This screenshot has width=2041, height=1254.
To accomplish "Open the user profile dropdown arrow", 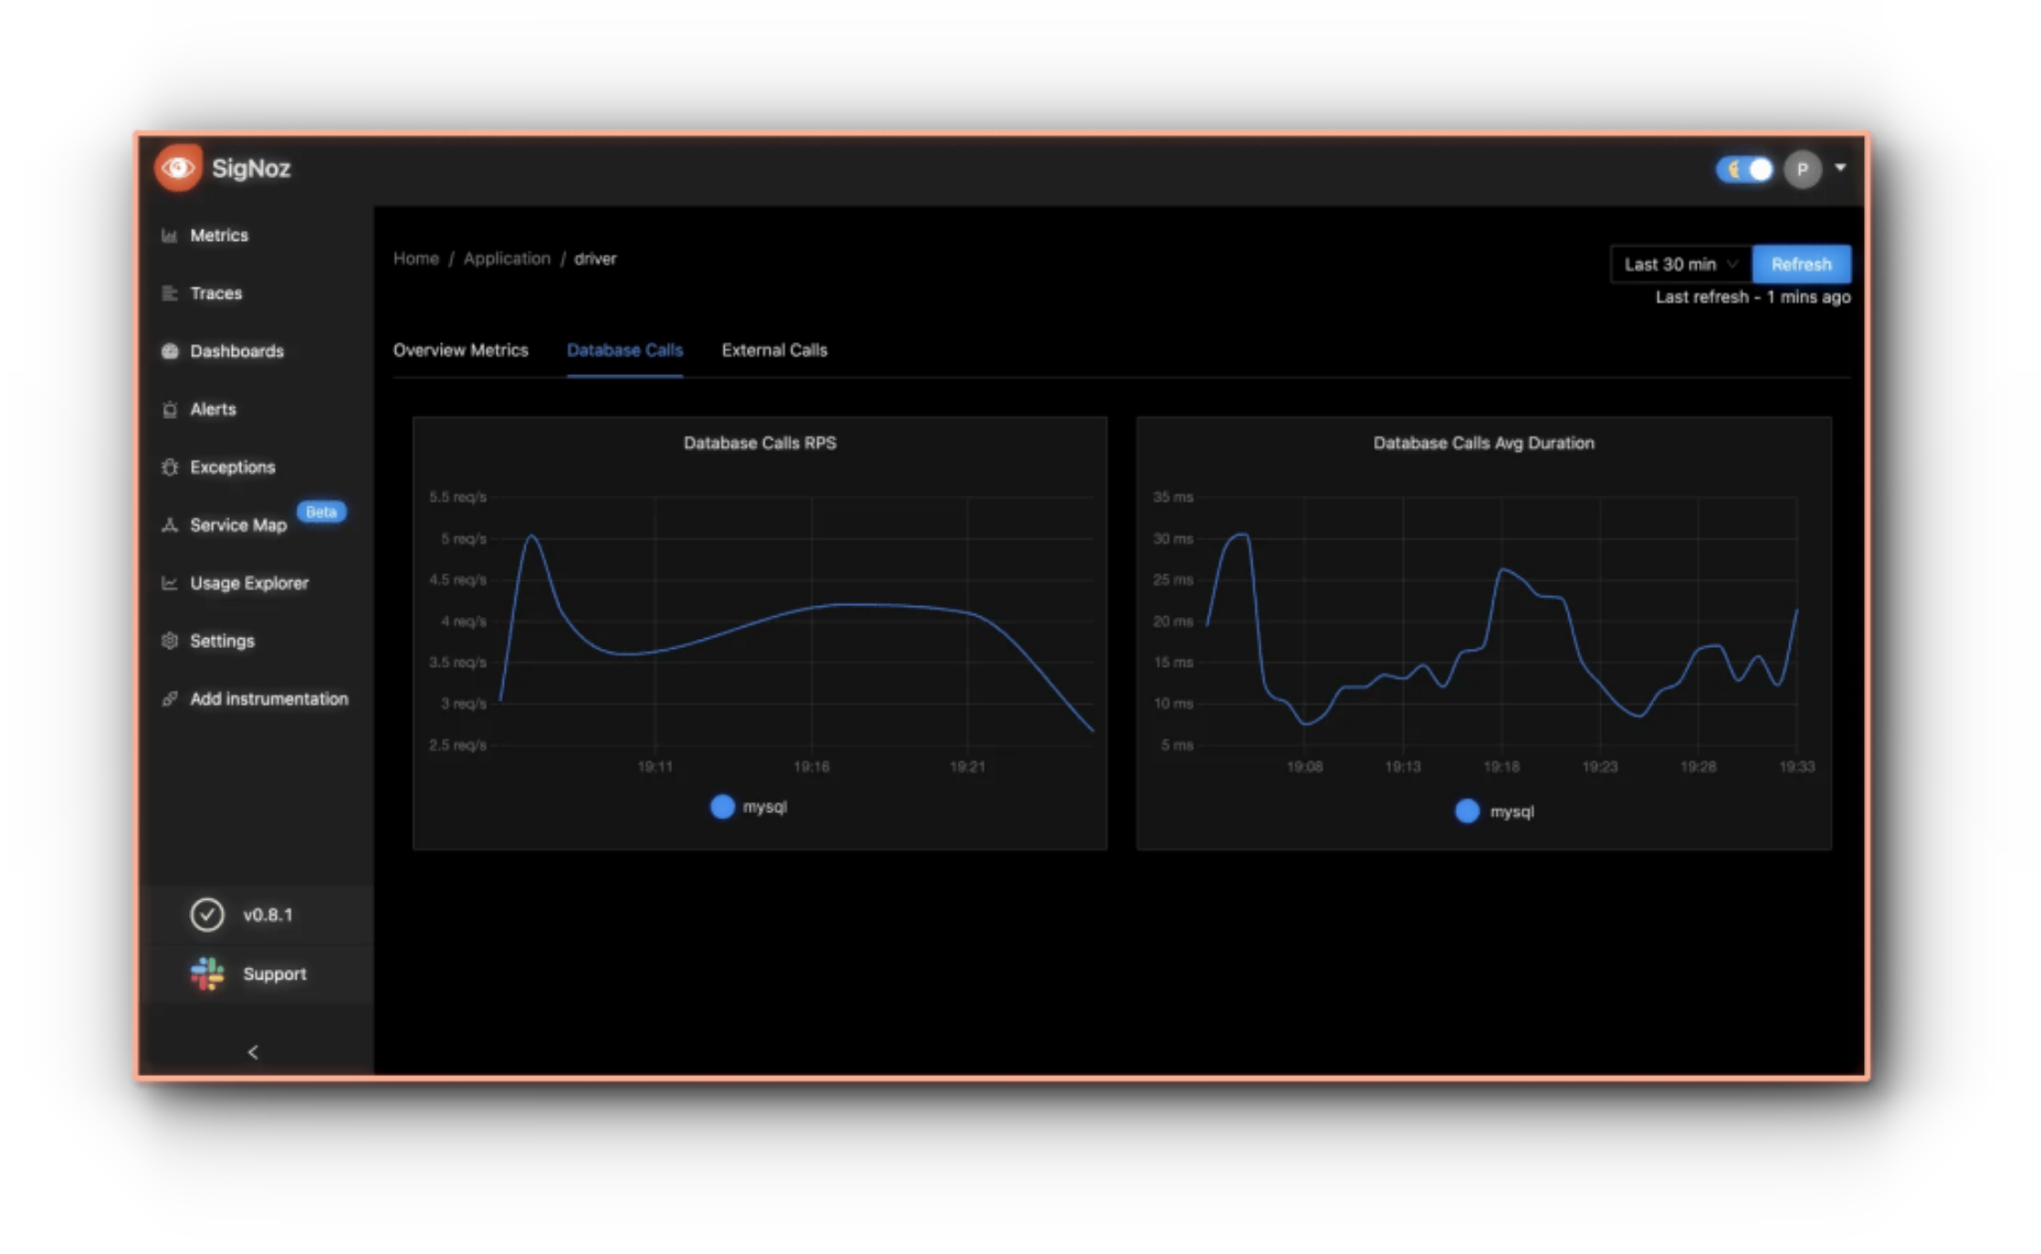I will tap(1840, 168).
